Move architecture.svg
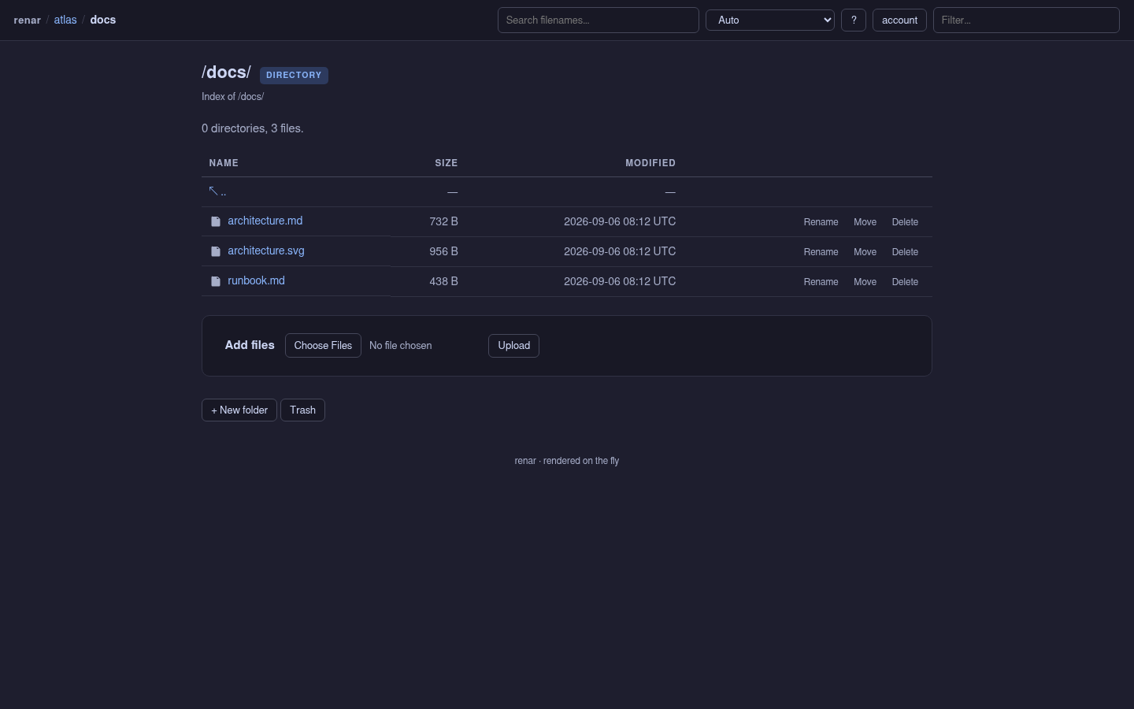Screen dimensions: 1134x709 pos(865,252)
